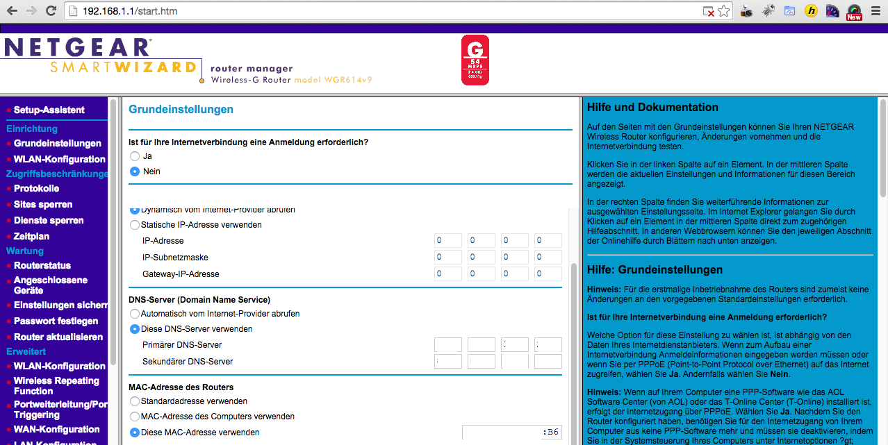Click first octet of Gateway-IP-Adresse

click(448, 274)
